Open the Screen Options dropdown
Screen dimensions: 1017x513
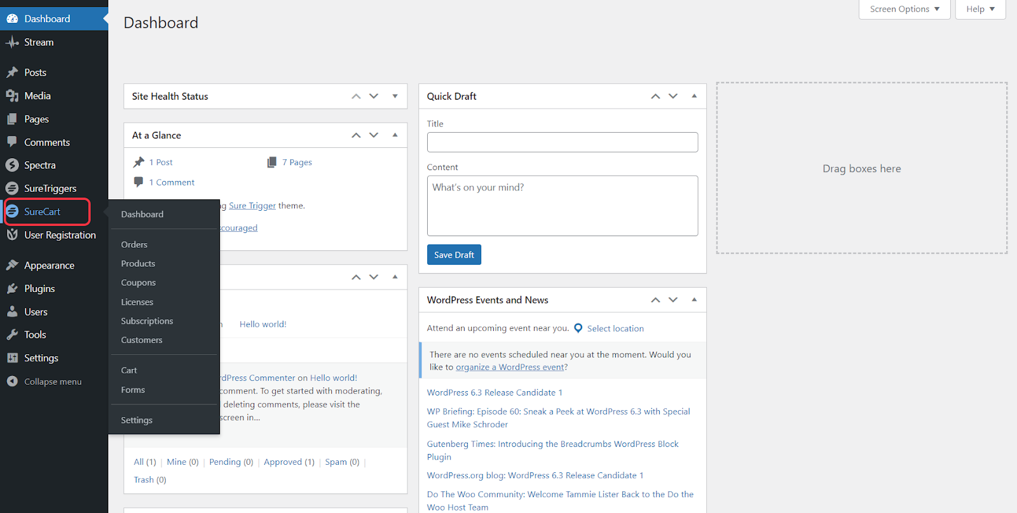click(x=904, y=9)
